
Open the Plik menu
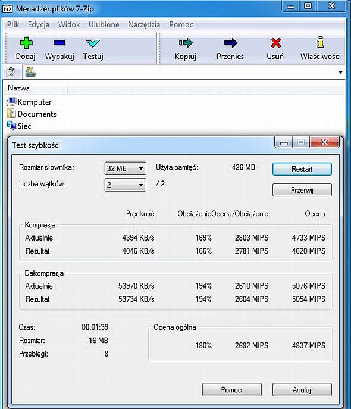coord(12,25)
